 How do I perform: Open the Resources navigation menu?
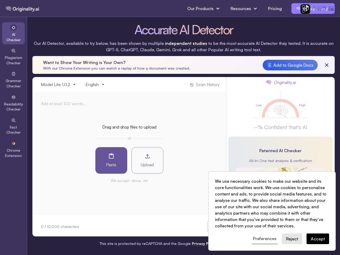click(x=244, y=9)
